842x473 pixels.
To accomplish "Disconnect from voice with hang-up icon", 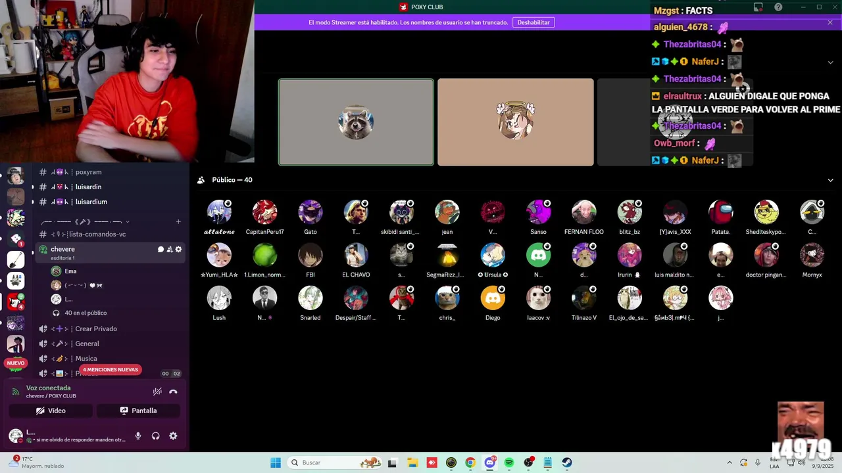I will [173, 392].
